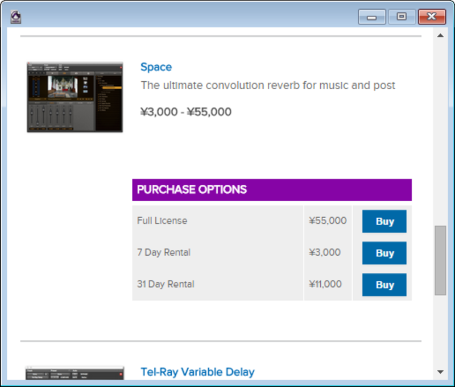Buy the 31 Day Rental option
Image resolution: width=455 pixels, height=387 pixels.
click(x=384, y=285)
